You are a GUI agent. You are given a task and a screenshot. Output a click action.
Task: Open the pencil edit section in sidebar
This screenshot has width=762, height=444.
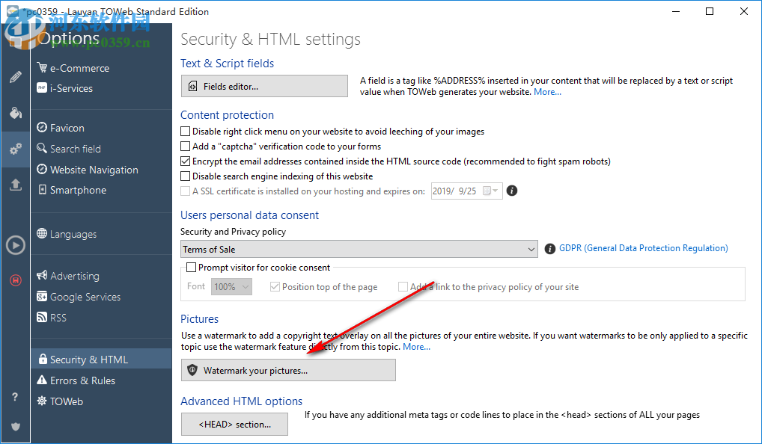click(x=15, y=77)
